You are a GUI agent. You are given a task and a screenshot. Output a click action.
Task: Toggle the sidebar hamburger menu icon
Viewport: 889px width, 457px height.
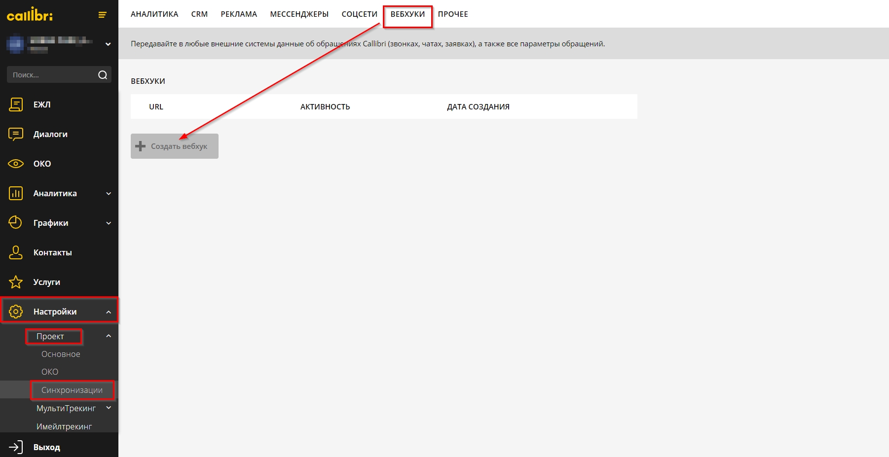point(103,15)
